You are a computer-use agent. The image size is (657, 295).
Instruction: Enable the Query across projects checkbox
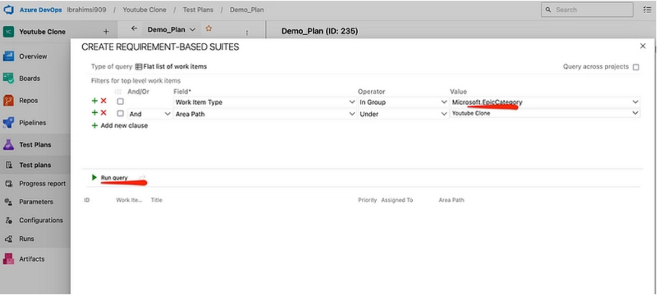[x=636, y=67]
